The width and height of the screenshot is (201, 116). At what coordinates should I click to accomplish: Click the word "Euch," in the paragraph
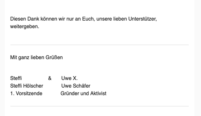coord(89,19)
